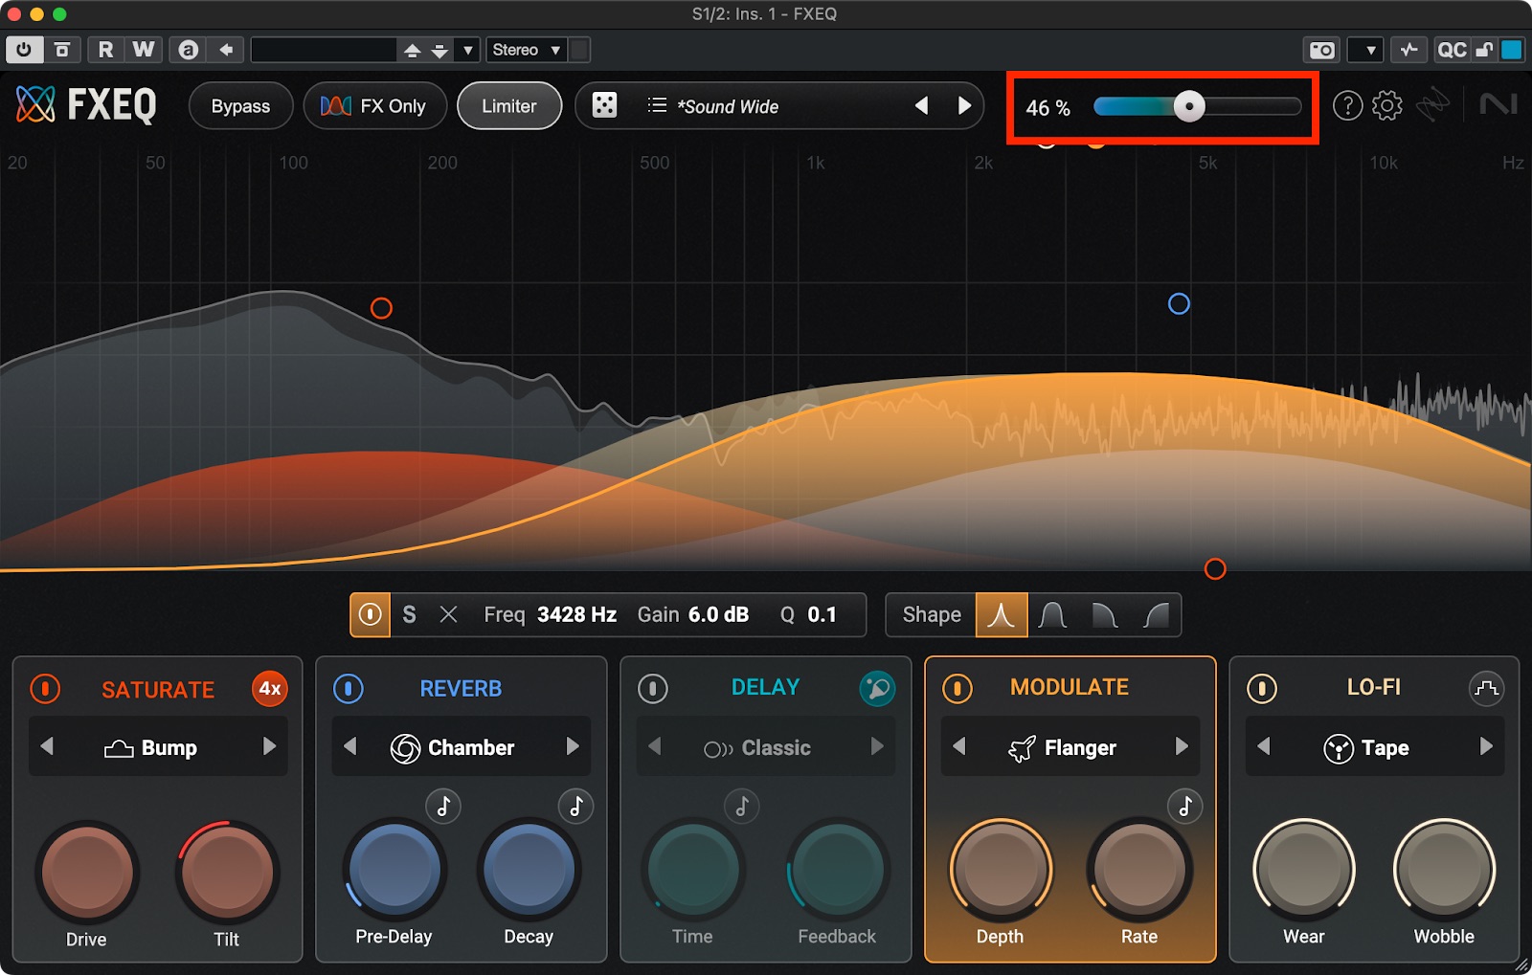This screenshot has width=1532, height=975.
Task: Click the Q 0.1 value
Action: 822,614
